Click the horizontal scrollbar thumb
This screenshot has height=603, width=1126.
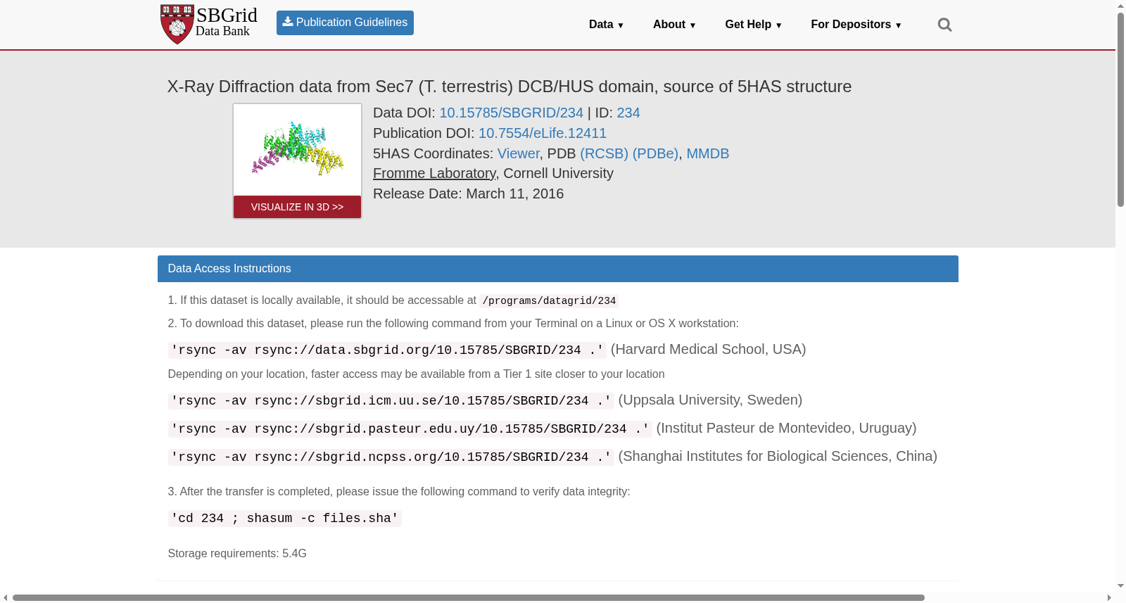pos(469,597)
